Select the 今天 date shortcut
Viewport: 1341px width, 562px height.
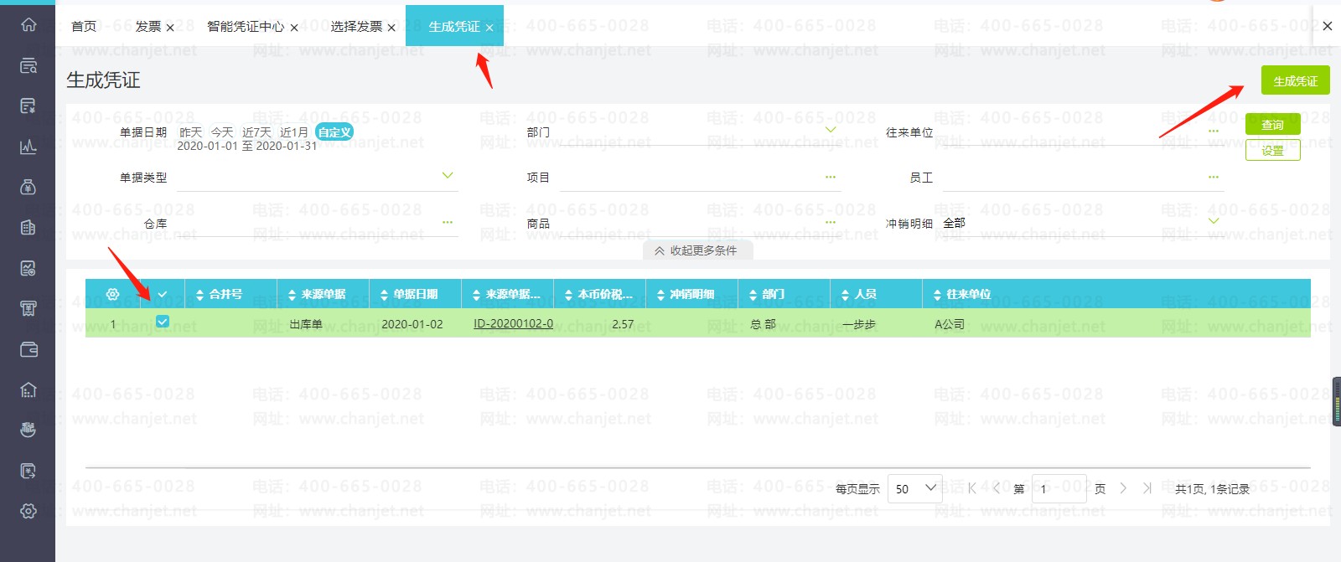[222, 132]
